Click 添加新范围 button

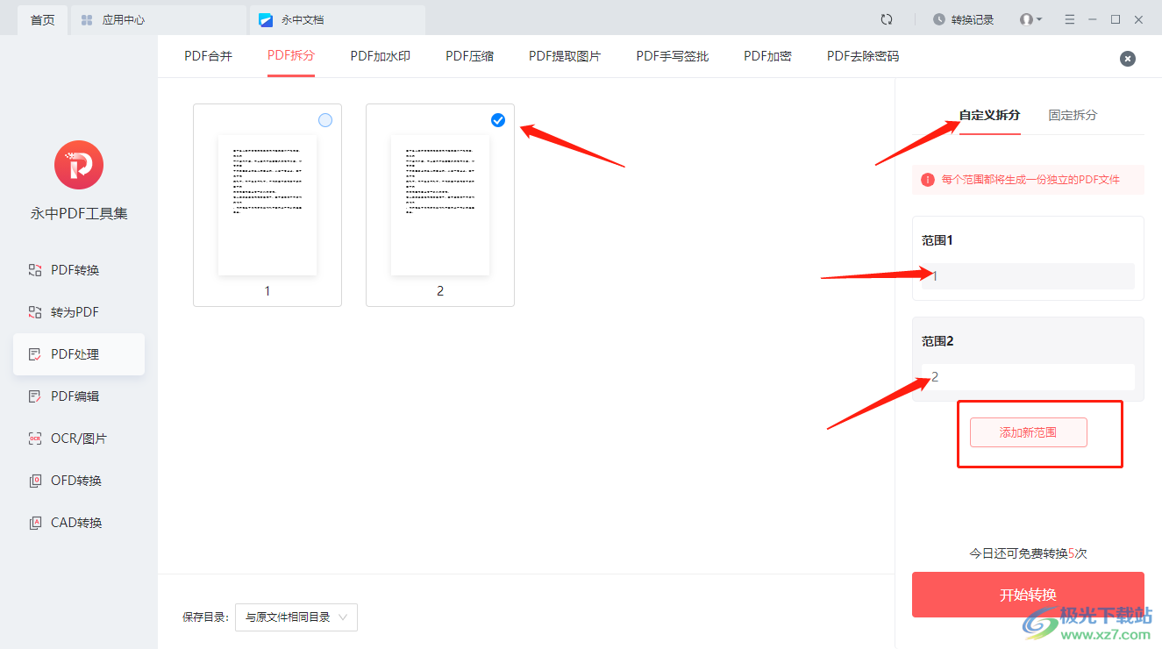point(1029,432)
